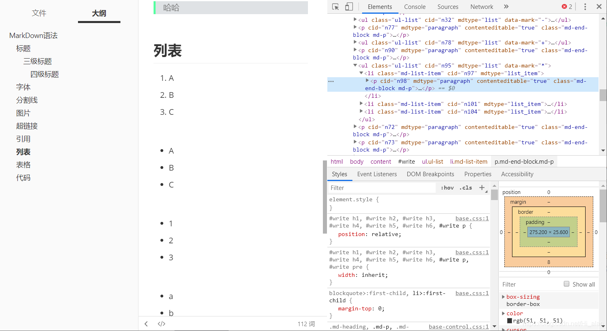Check the Show all checkbox

(567, 284)
